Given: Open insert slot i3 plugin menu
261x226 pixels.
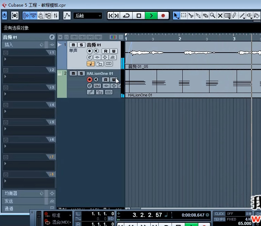Looking at the screenshot, I should pyautogui.click(x=29, y=96).
